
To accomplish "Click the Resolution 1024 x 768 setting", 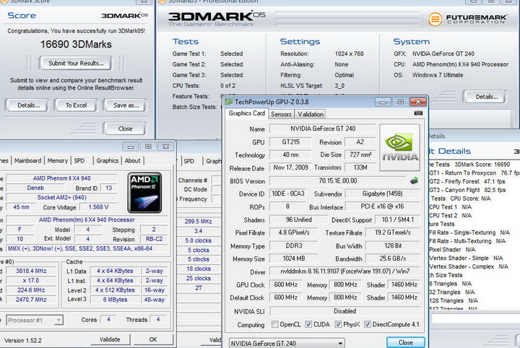I will tap(349, 53).
